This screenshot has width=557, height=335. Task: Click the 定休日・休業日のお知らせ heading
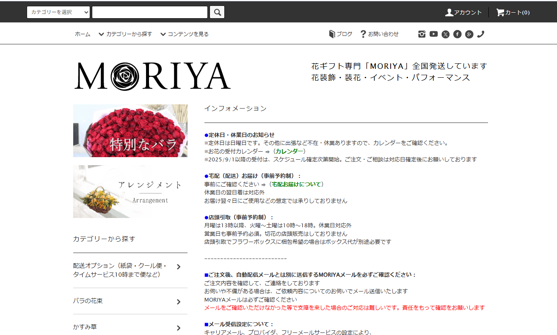(x=241, y=135)
